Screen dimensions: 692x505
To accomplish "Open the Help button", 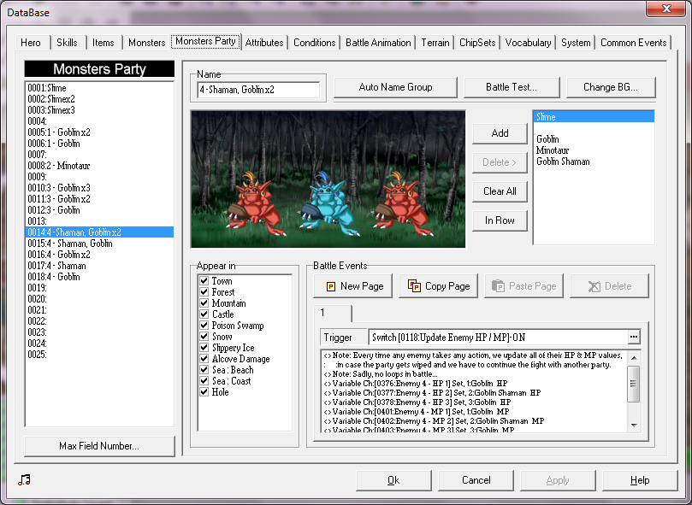I will [x=640, y=480].
